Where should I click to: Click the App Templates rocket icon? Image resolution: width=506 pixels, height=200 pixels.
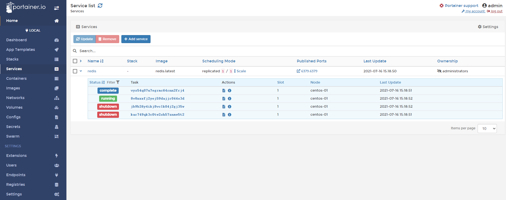(57, 50)
